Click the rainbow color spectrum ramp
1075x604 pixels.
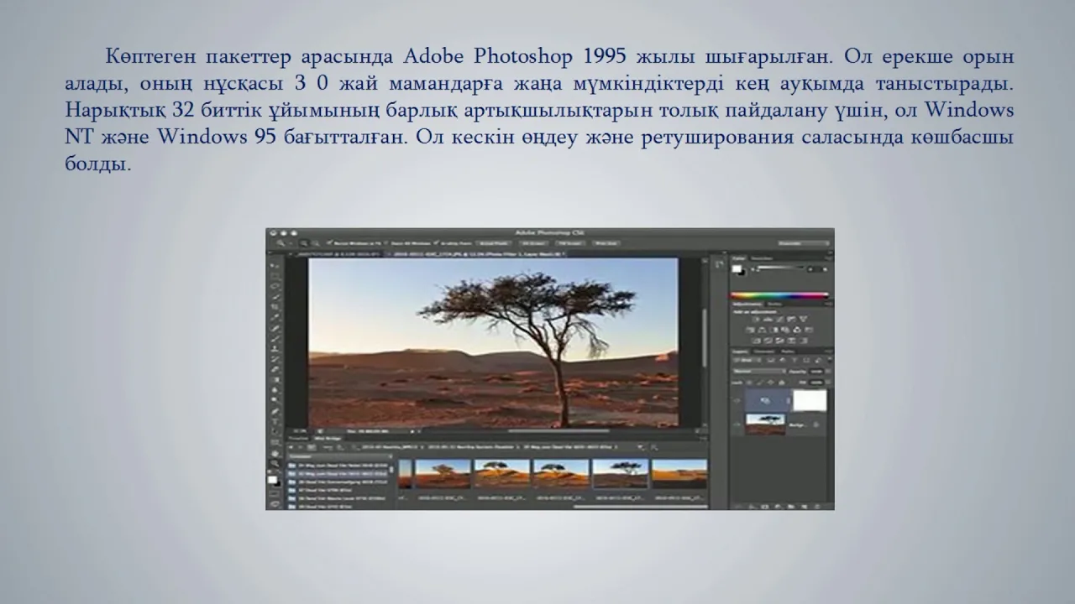779,295
